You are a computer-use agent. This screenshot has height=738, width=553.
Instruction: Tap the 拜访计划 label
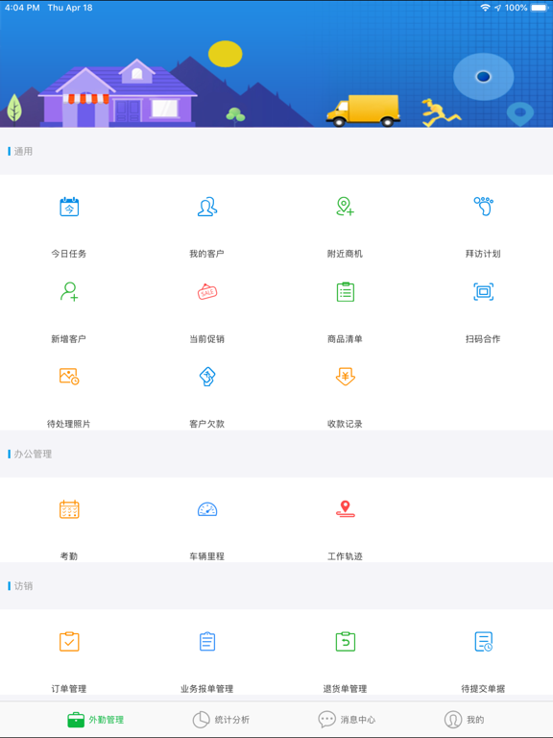[x=483, y=254]
